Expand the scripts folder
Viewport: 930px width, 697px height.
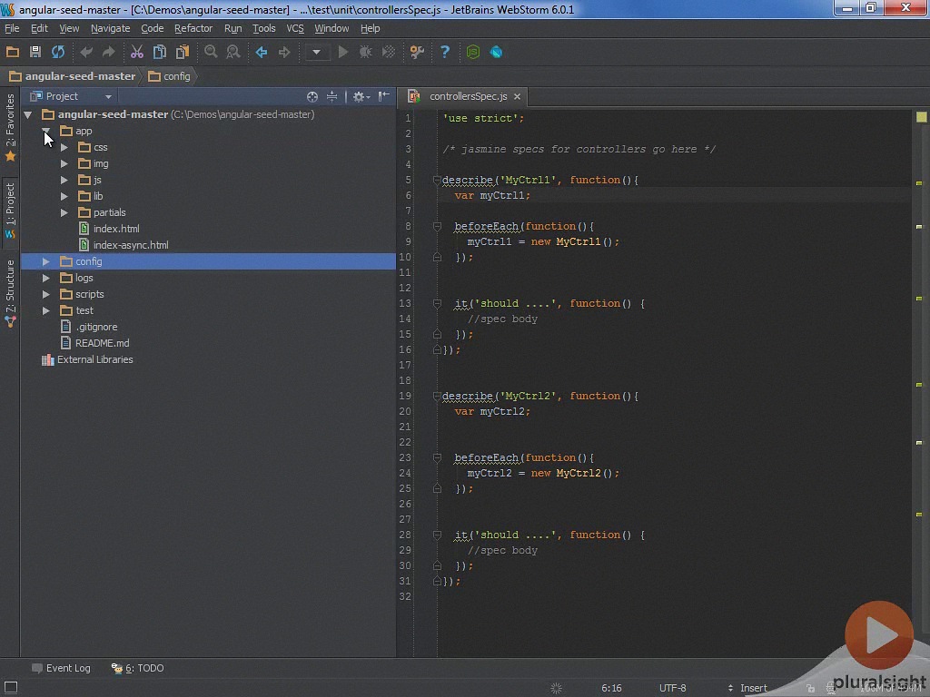[x=45, y=294]
